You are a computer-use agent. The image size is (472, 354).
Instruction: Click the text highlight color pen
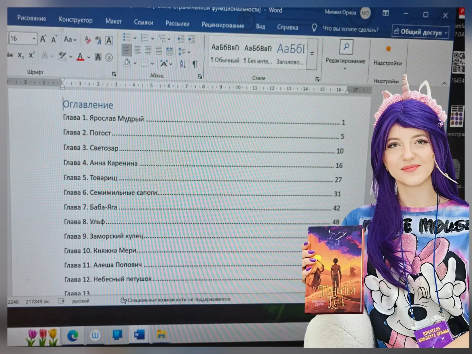pyautogui.click(x=62, y=56)
